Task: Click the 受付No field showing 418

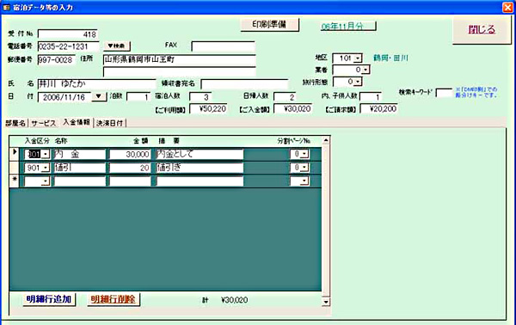Action: (67, 34)
